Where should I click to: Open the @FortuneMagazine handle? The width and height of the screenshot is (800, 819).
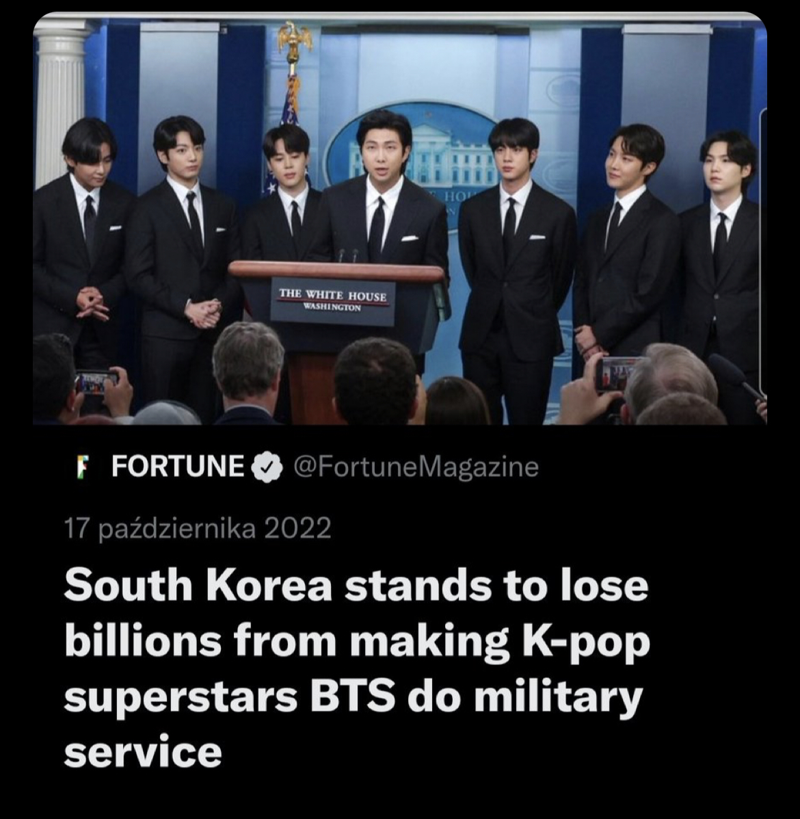(x=416, y=467)
